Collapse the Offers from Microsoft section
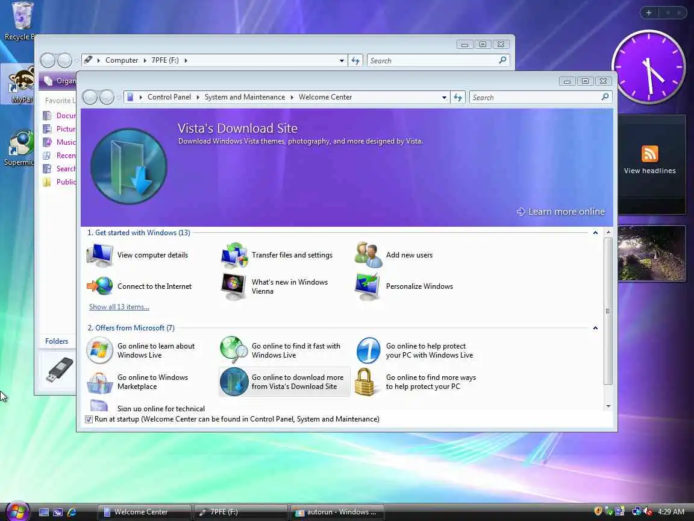Image resolution: width=694 pixels, height=521 pixels. (x=595, y=328)
